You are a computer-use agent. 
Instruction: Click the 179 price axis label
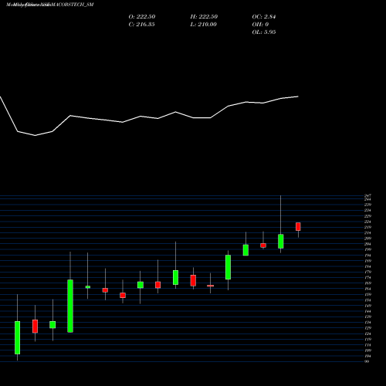tap(367, 272)
